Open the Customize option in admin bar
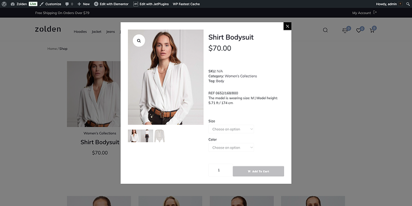This screenshot has width=412, height=206. [50, 4]
